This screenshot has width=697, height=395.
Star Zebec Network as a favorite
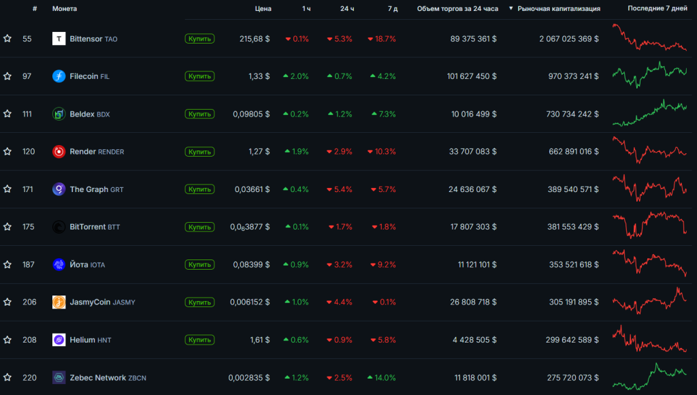click(7, 377)
